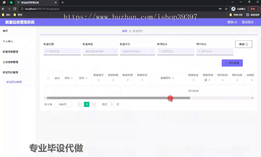The height and width of the screenshot is (157, 261).
Task: Click the 教师 a1 user label
Action: tap(232, 22)
